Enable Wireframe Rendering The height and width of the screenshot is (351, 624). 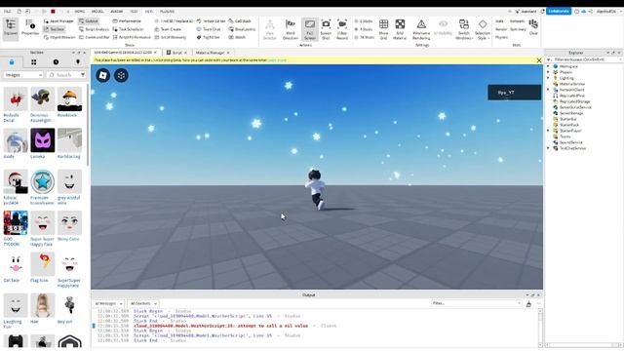[421, 29]
